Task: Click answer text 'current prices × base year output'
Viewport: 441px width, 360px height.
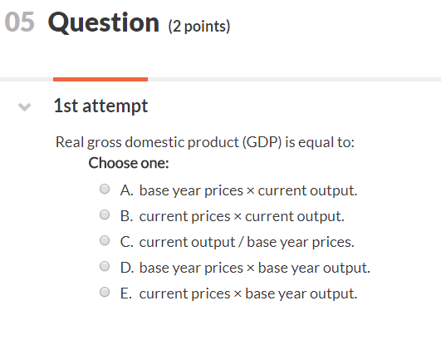Action: point(248,294)
